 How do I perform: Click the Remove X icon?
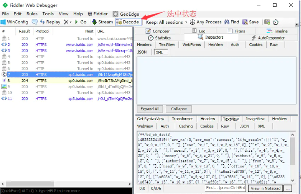pyautogui.click(x=66, y=22)
